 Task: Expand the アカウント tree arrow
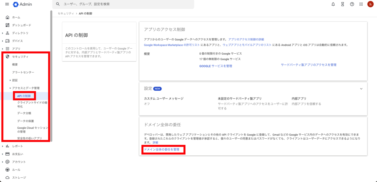3,162
